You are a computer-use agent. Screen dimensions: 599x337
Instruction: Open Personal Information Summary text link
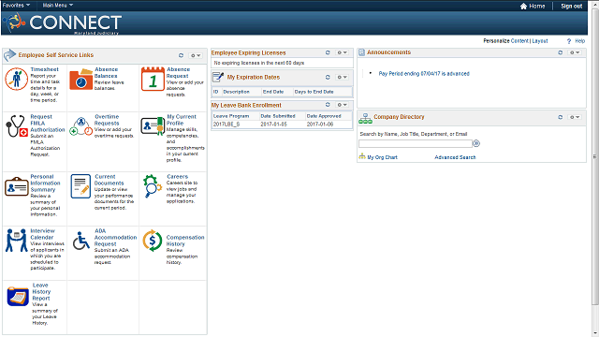(x=45, y=183)
